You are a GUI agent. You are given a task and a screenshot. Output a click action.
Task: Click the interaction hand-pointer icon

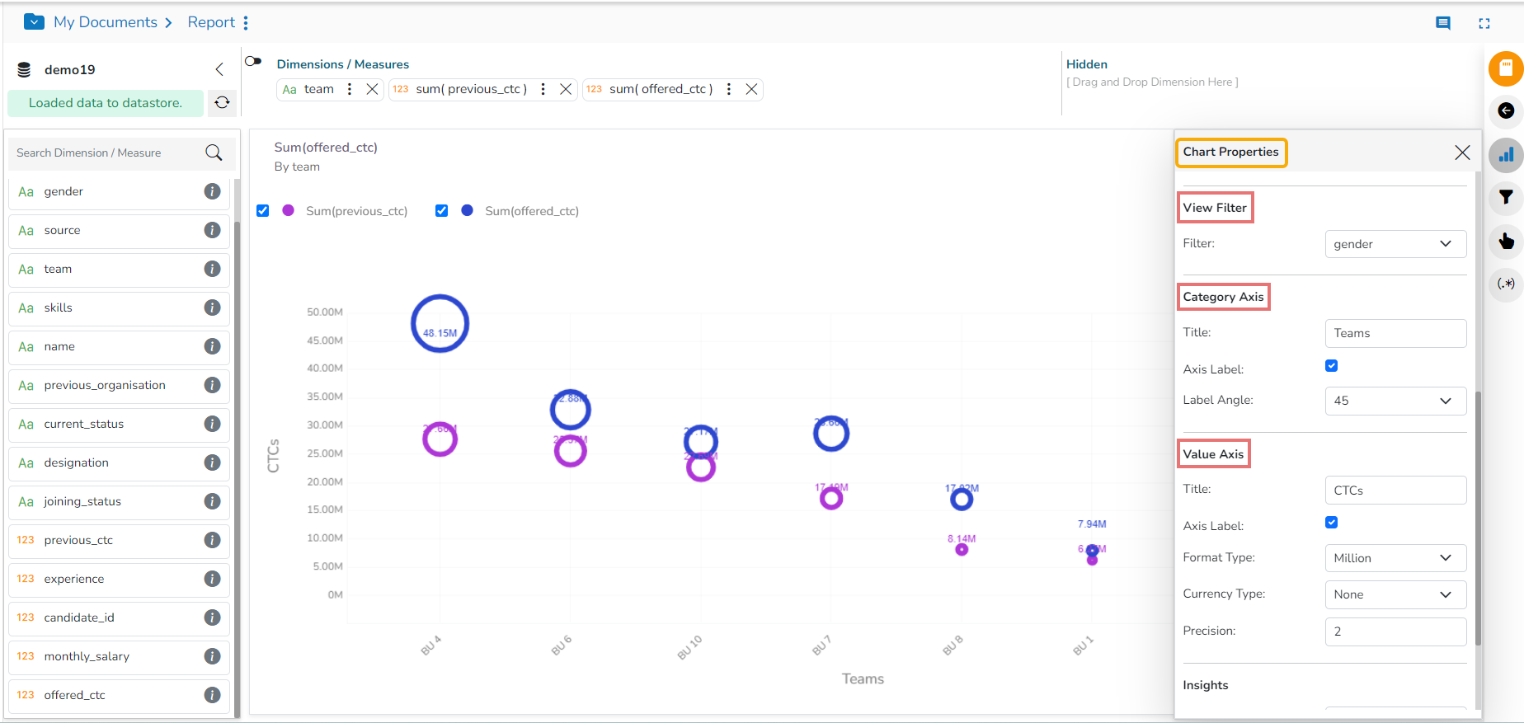[x=1506, y=241]
